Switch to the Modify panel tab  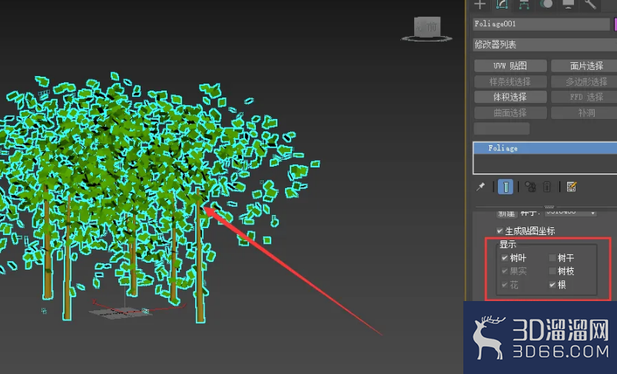[502, 5]
